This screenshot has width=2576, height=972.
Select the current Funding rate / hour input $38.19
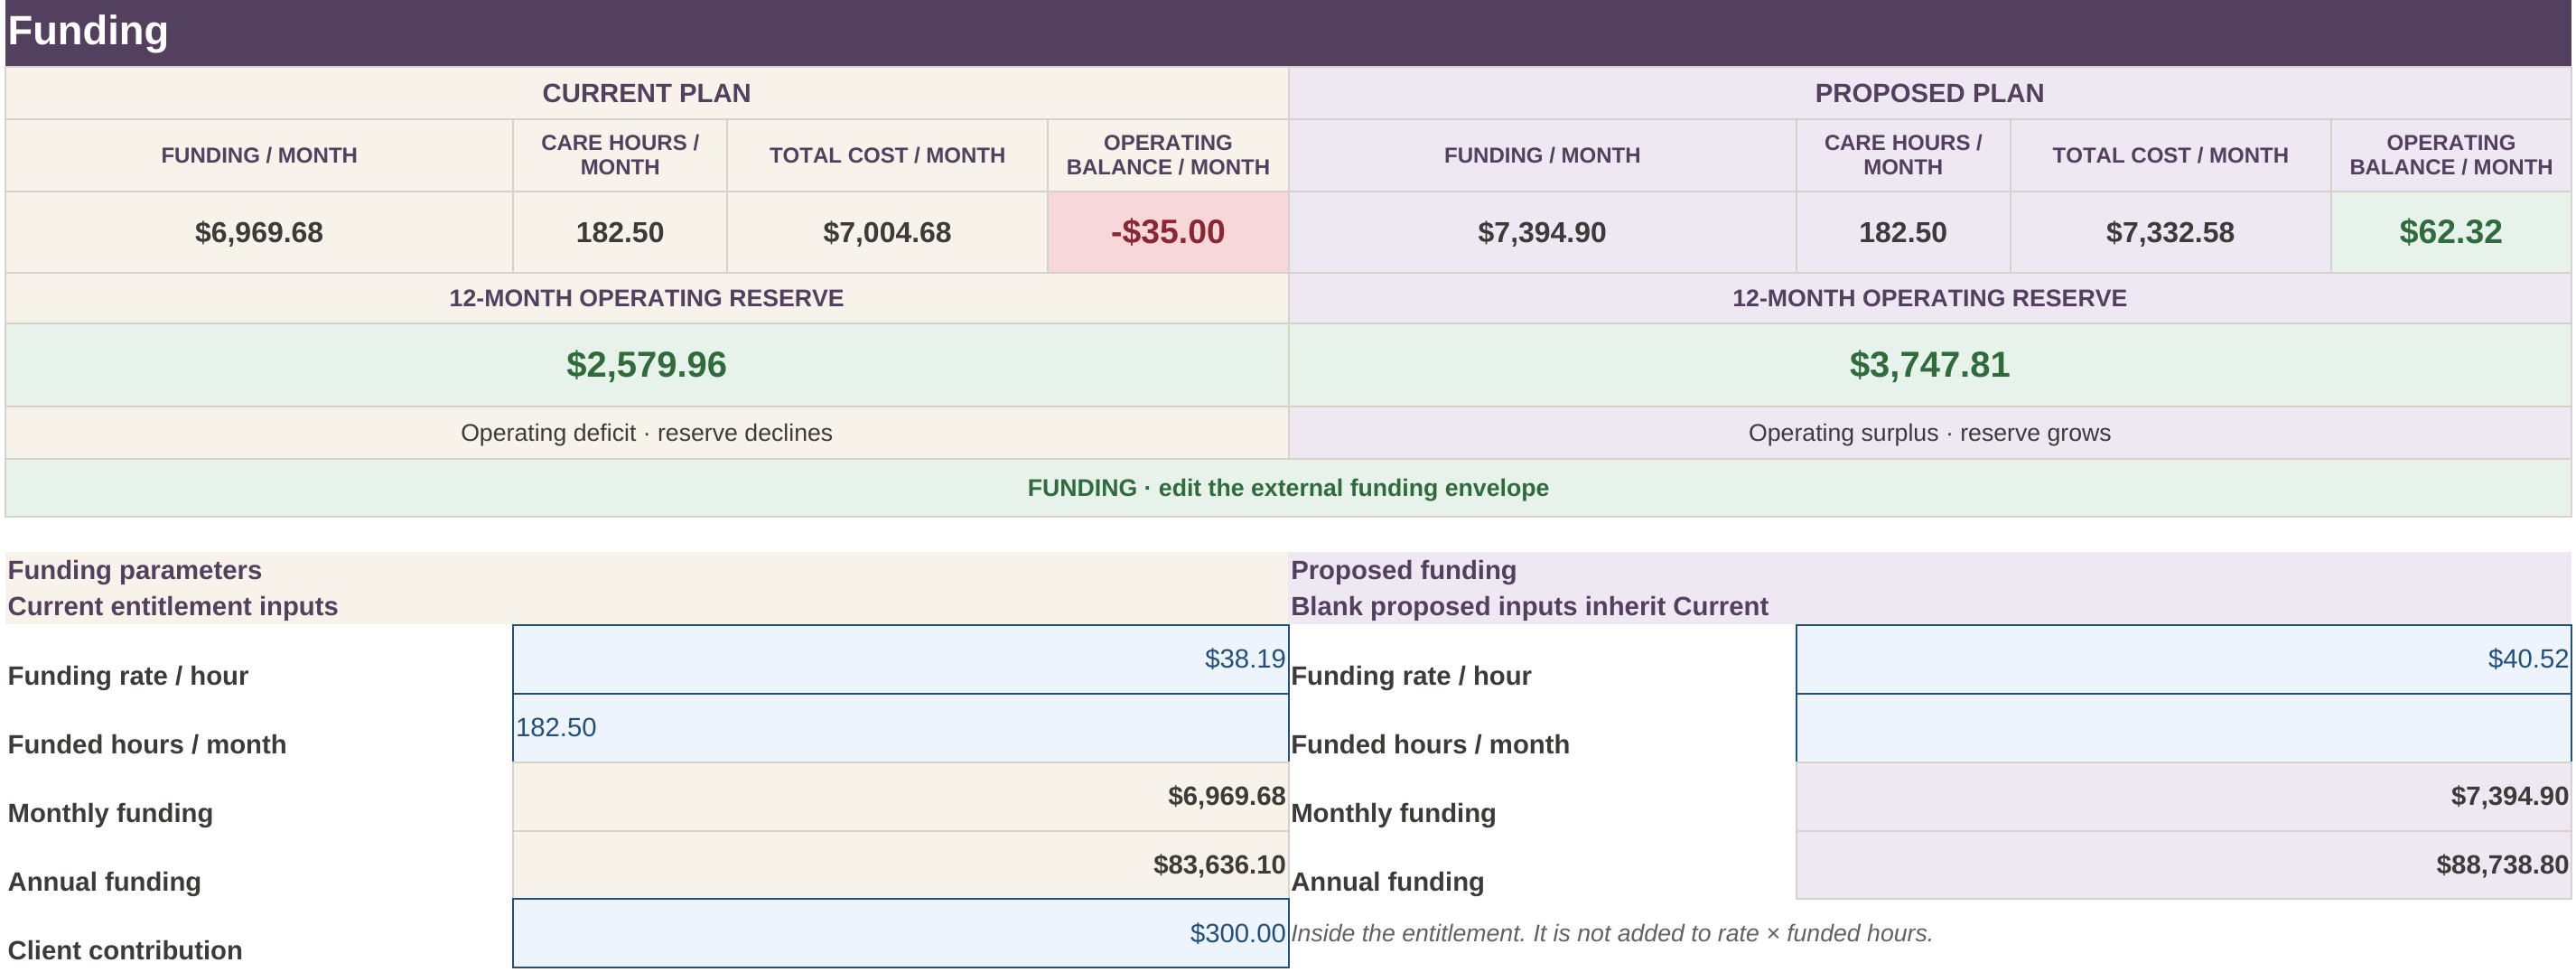pyautogui.click(x=900, y=659)
